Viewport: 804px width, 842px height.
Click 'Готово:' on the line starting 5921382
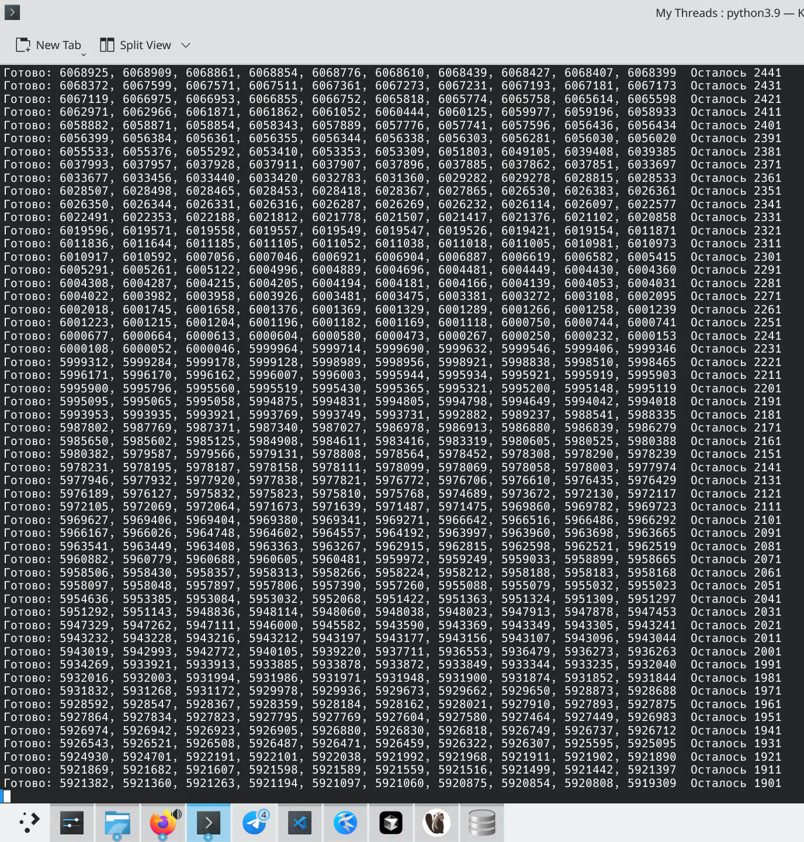27,783
